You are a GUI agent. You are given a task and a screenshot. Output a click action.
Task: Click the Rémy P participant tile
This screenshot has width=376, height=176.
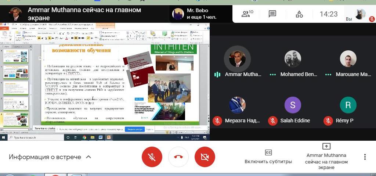(x=348, y=105)
